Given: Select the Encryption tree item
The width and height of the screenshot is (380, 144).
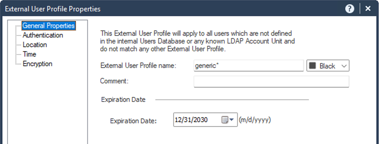Looking at the screenshot, I should point(38,64).
